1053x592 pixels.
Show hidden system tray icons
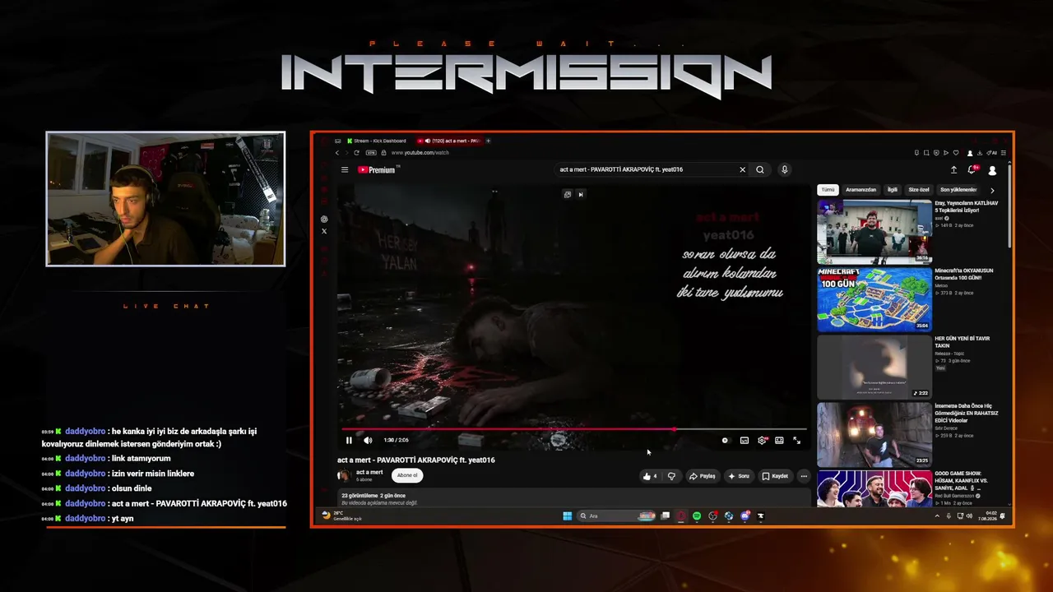(x=937, y=516)
